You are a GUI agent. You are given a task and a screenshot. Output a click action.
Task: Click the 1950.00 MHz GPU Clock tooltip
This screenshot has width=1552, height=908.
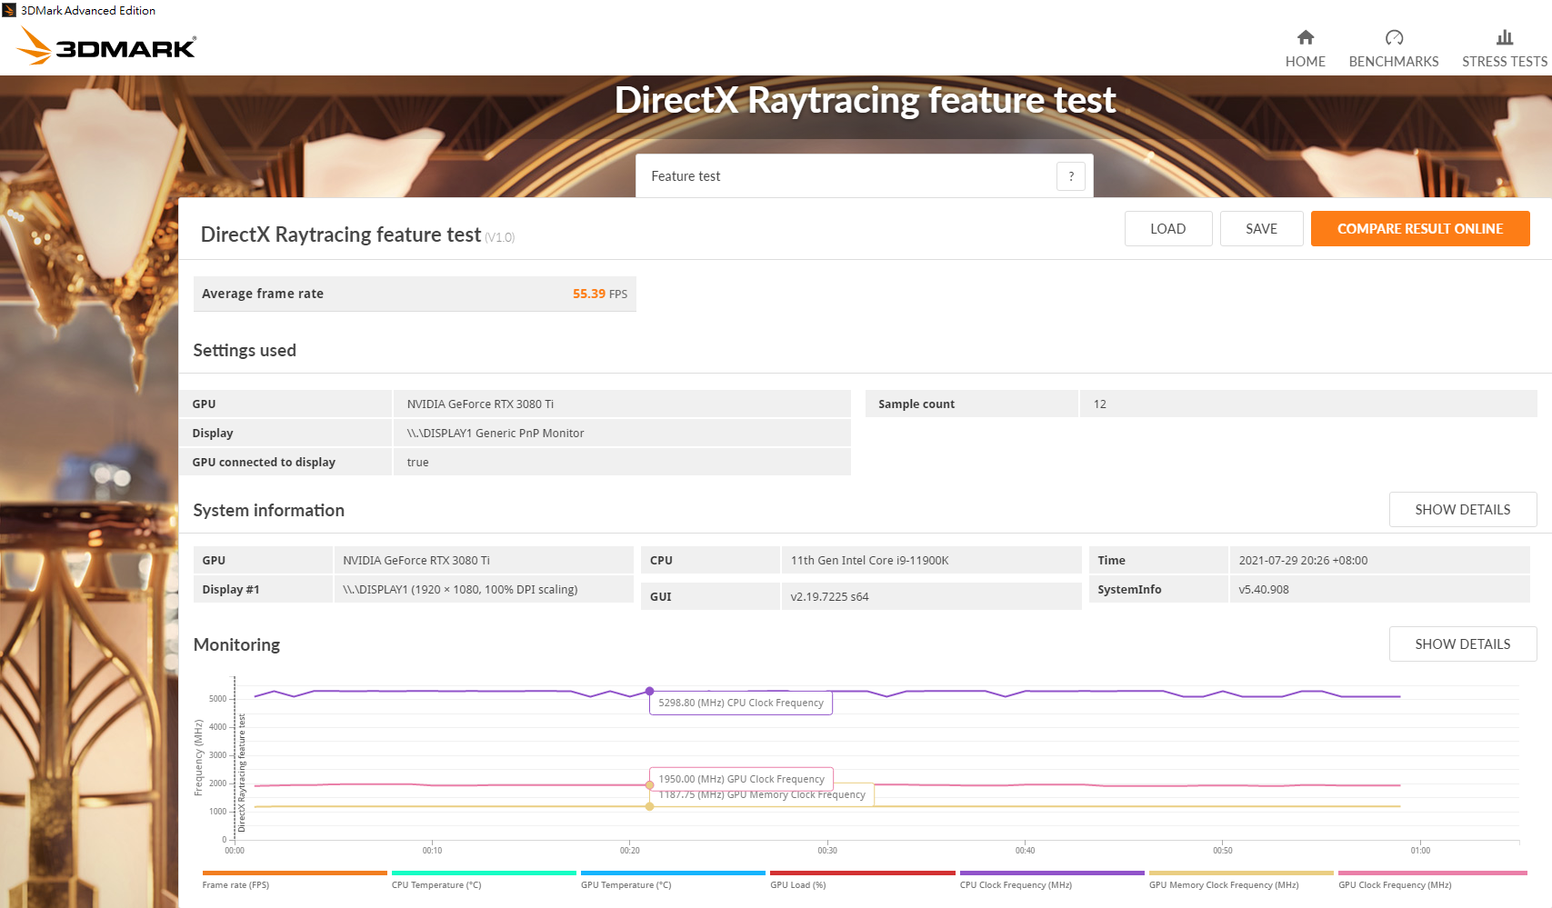741,779
